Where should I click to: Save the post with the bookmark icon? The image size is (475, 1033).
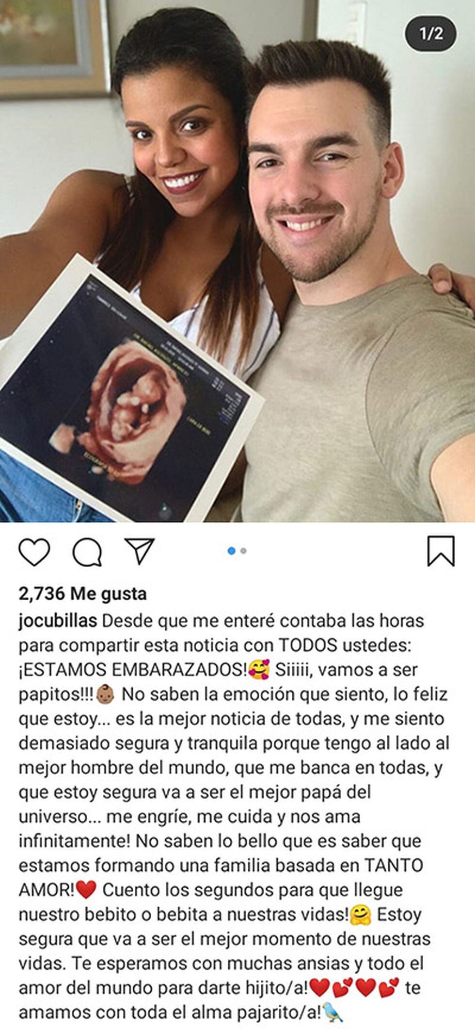click(441, 551)
